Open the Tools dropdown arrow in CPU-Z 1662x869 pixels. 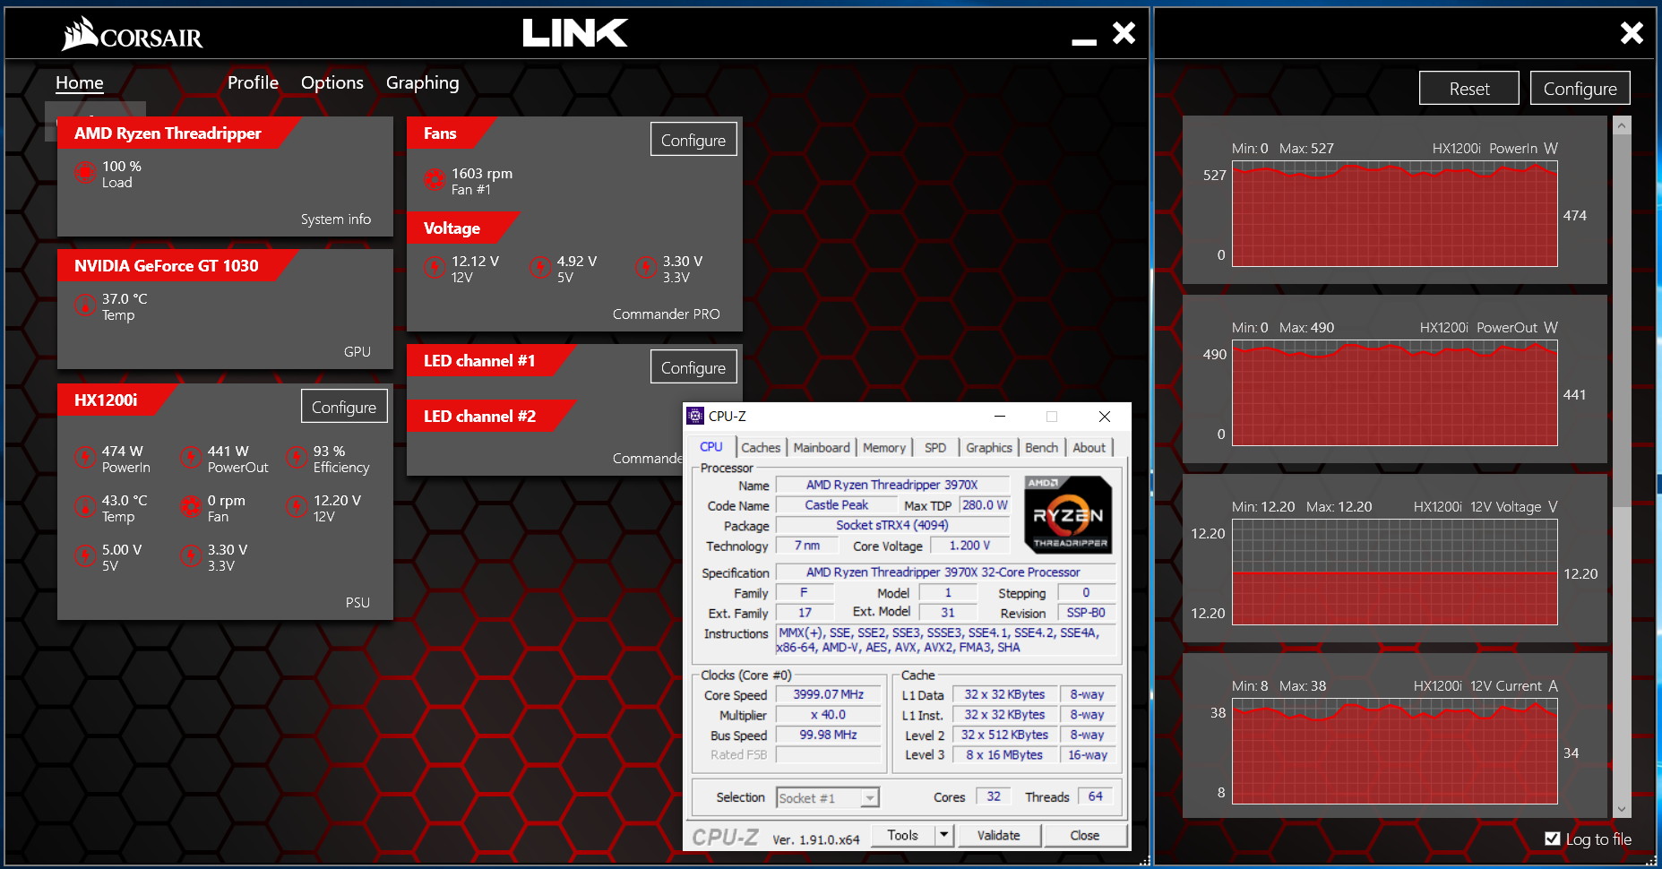point(943,835)
